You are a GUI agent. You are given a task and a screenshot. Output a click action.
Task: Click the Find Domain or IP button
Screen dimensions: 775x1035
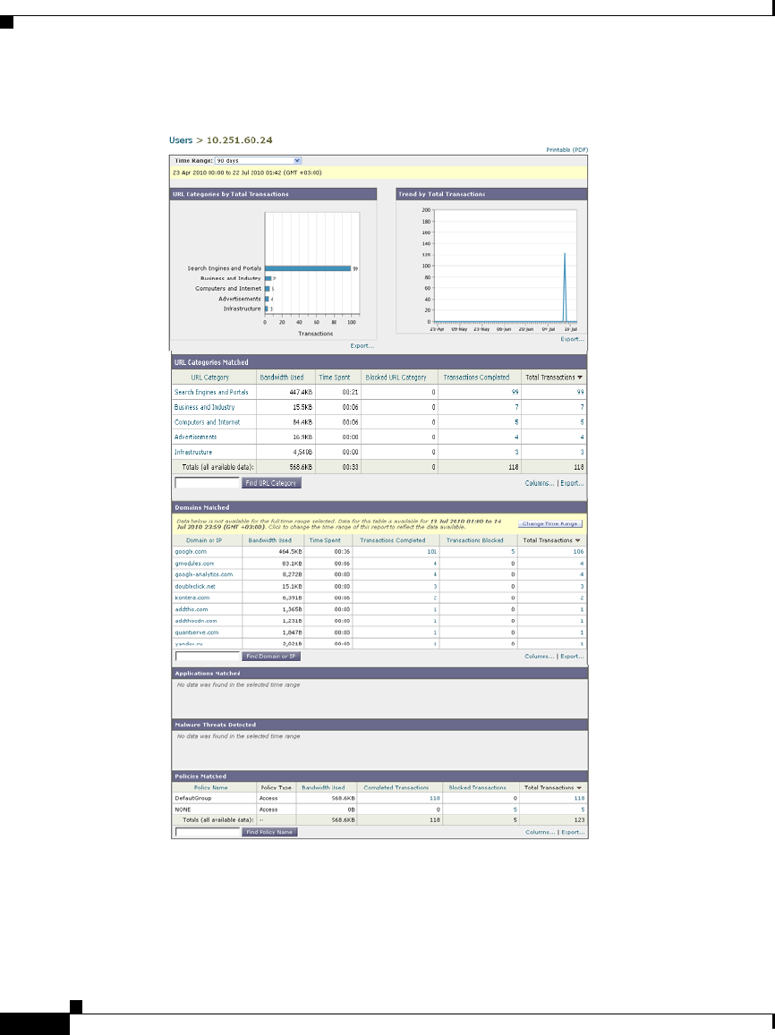(x=271, y=656)
